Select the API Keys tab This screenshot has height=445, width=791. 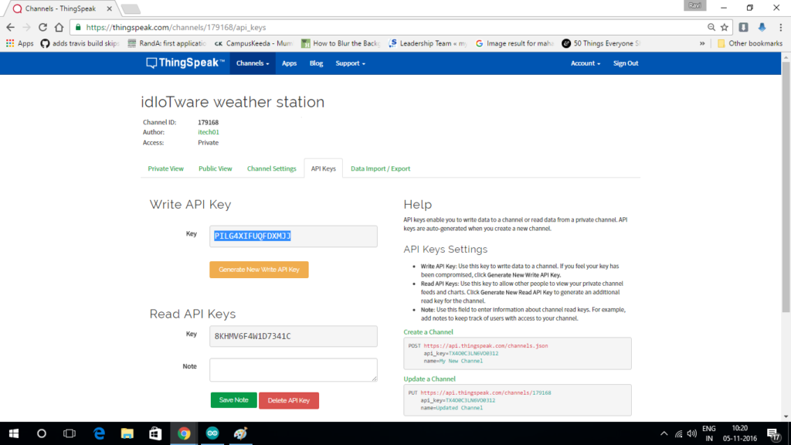pos(324,168)
